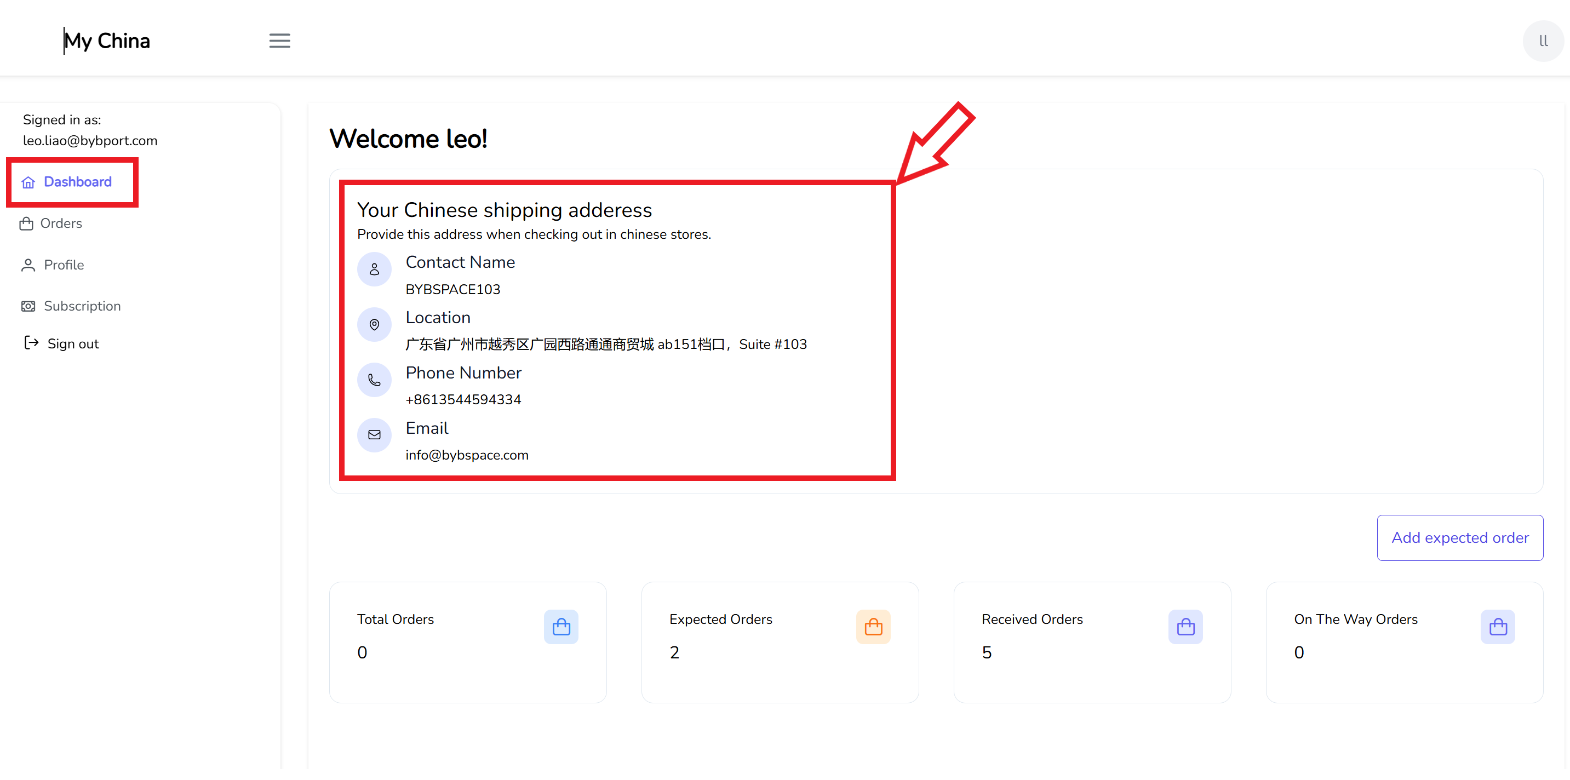
Task: Toggle the hamburger menu icon
Action: tap(280, 41)
